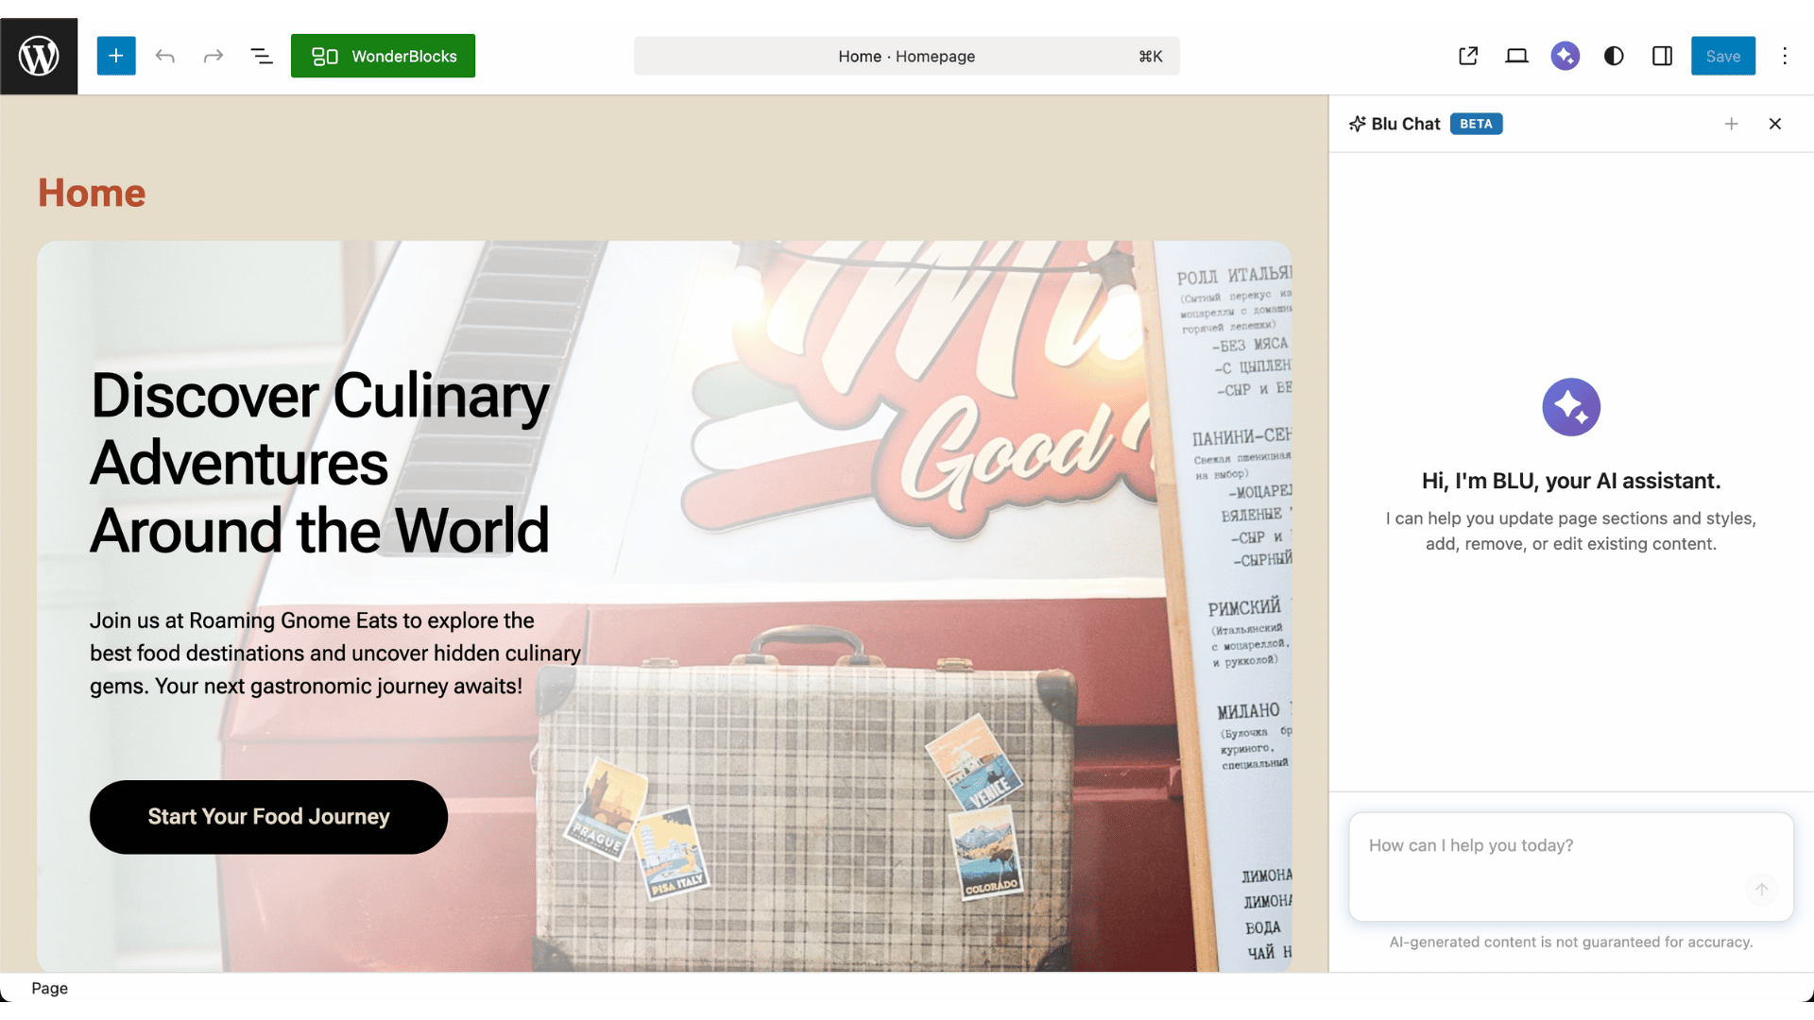Viewport: 1814px width, 1020px height.
Task: Open the document overview list icon
Action: point(262,56)
